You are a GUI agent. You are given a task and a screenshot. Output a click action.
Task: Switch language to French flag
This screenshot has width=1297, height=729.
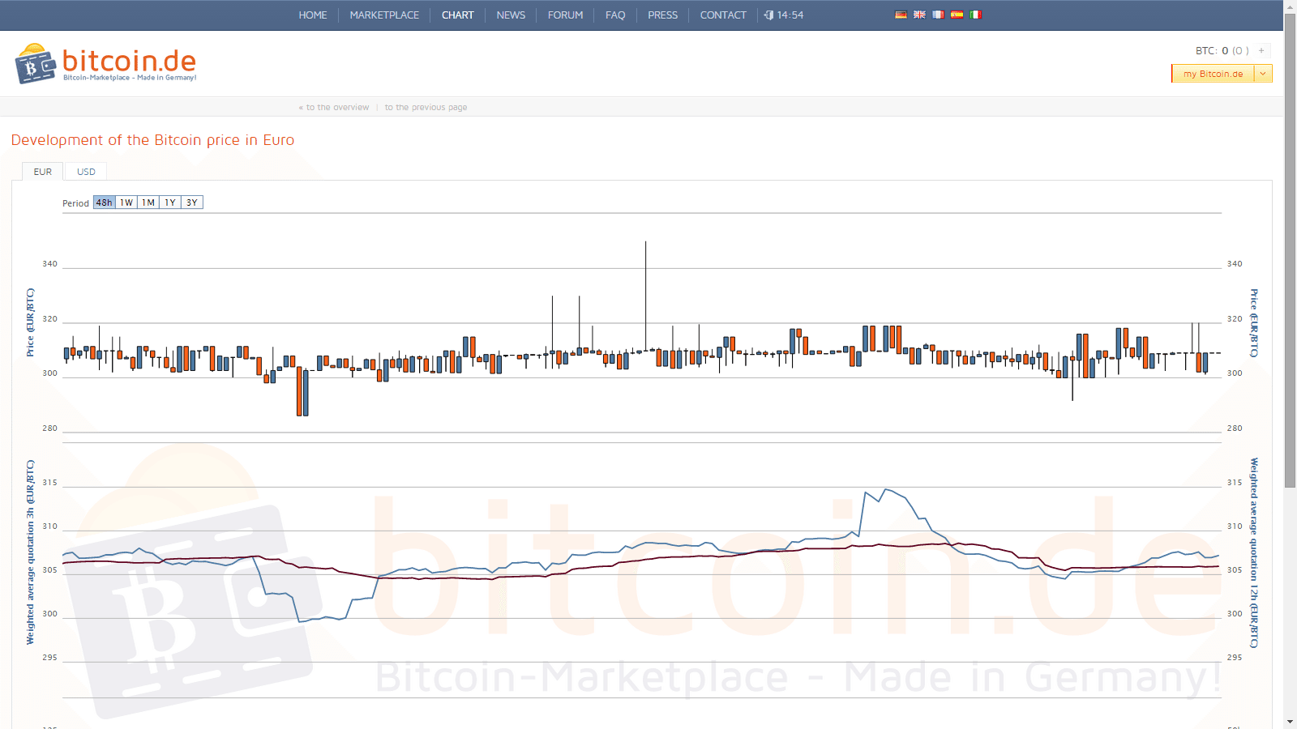(938, 15)
